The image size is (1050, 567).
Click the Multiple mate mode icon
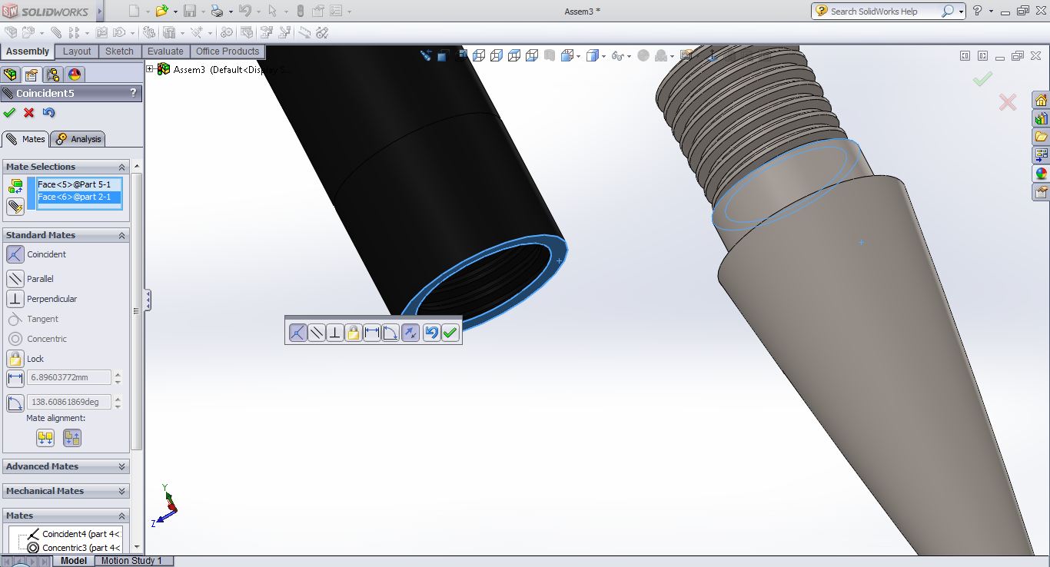[15, 207]
